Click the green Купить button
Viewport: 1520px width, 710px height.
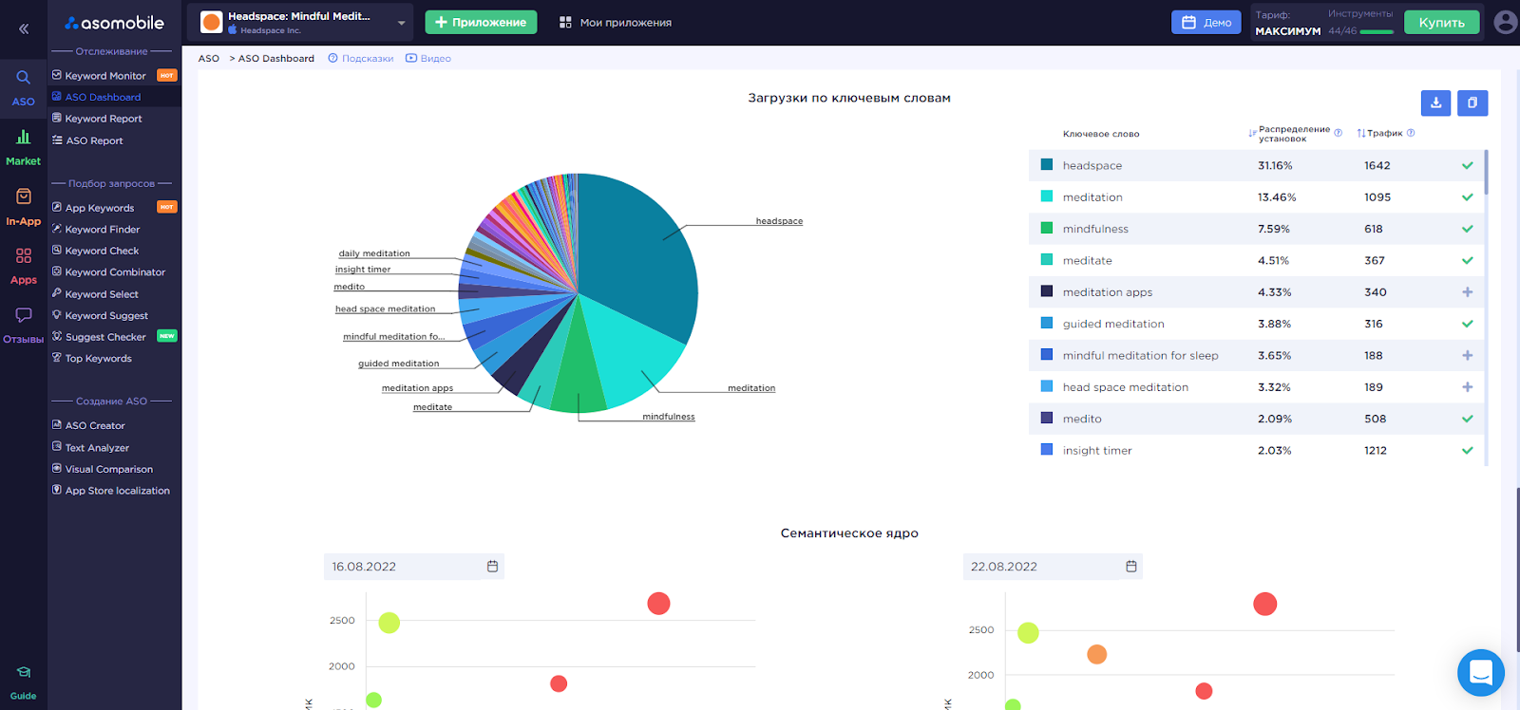[x=1441, y=23]
